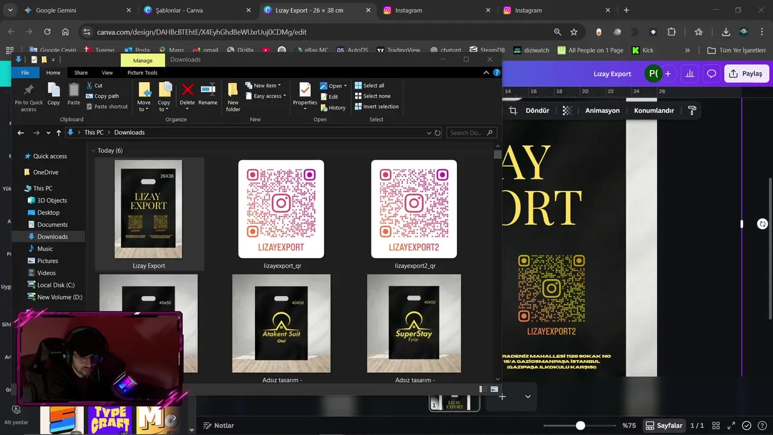The image size is (773, 435).
Task: Open Canva grid view icon in bottom bar
Action: coord(716,425)
